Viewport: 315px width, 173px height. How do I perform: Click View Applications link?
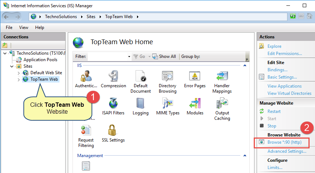point(285,86)
